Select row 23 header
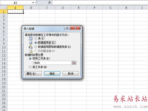 click(x=4, y=99)
